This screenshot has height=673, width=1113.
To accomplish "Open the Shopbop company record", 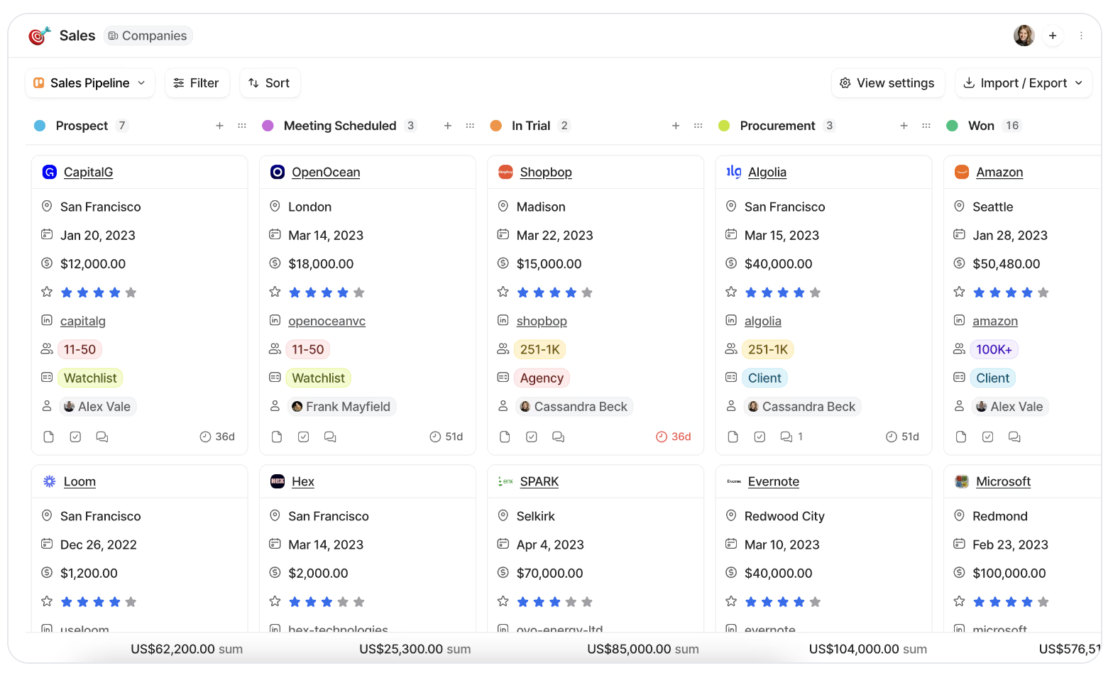I will point(546,172).
